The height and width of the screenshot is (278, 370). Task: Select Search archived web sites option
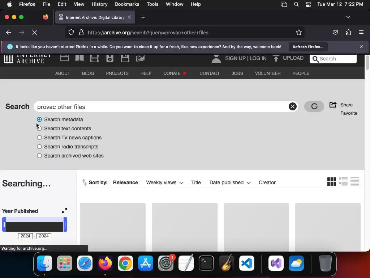click(x=39, y=156)
